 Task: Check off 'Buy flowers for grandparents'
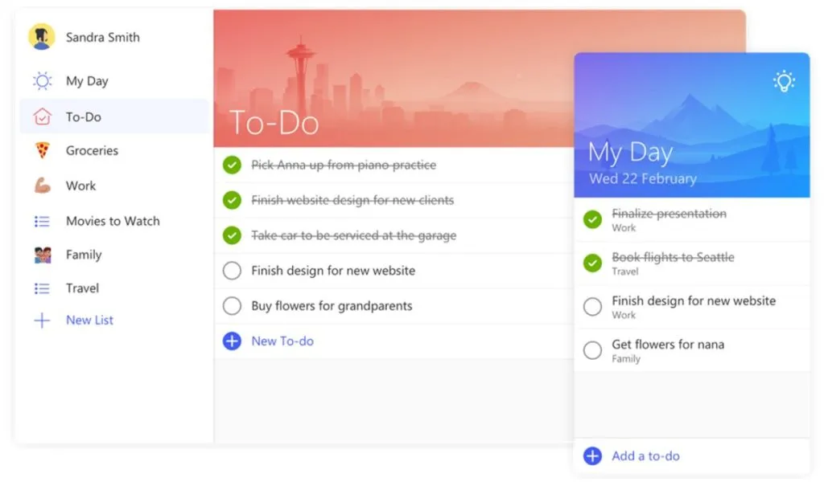point(232,306)
